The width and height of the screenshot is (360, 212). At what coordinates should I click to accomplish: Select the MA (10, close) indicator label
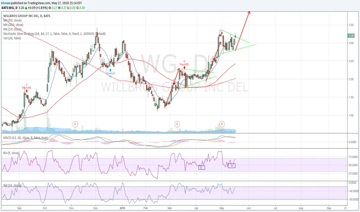pos(12,29)
